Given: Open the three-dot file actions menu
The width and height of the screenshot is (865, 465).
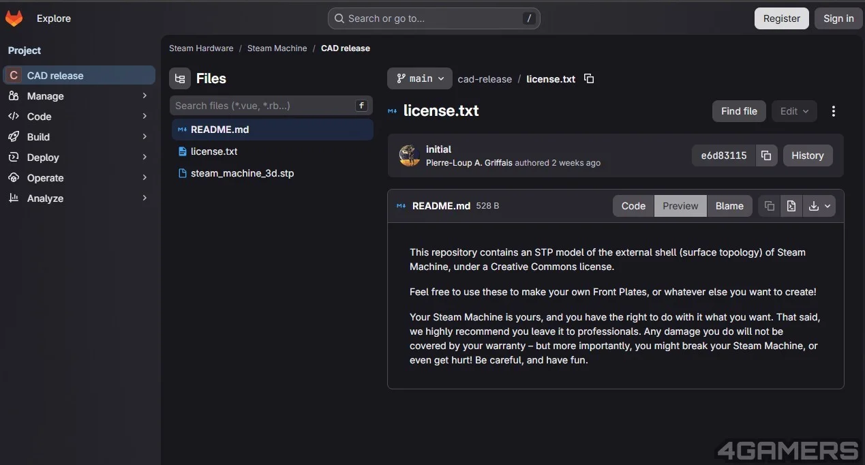Looking at the screenshot, I should pos(833,111).
